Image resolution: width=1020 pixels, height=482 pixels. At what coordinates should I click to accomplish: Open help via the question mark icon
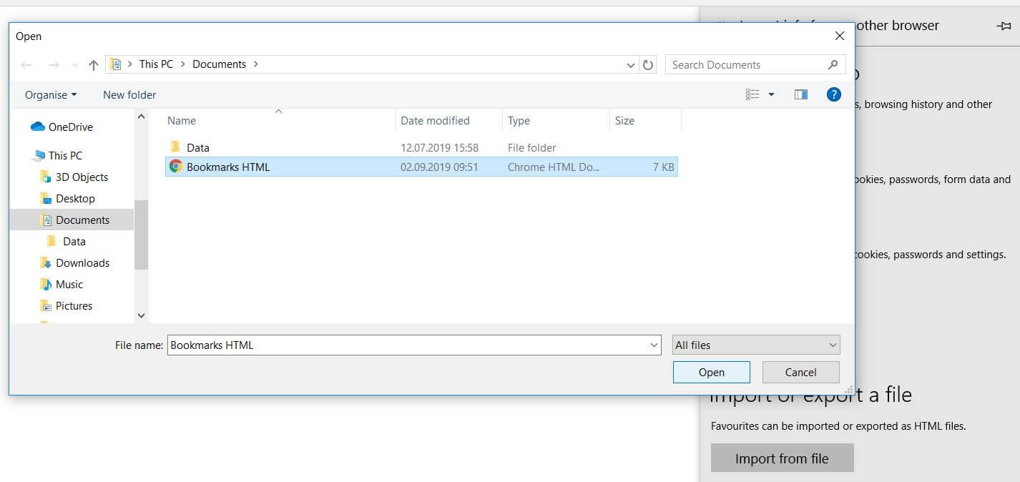833,94
